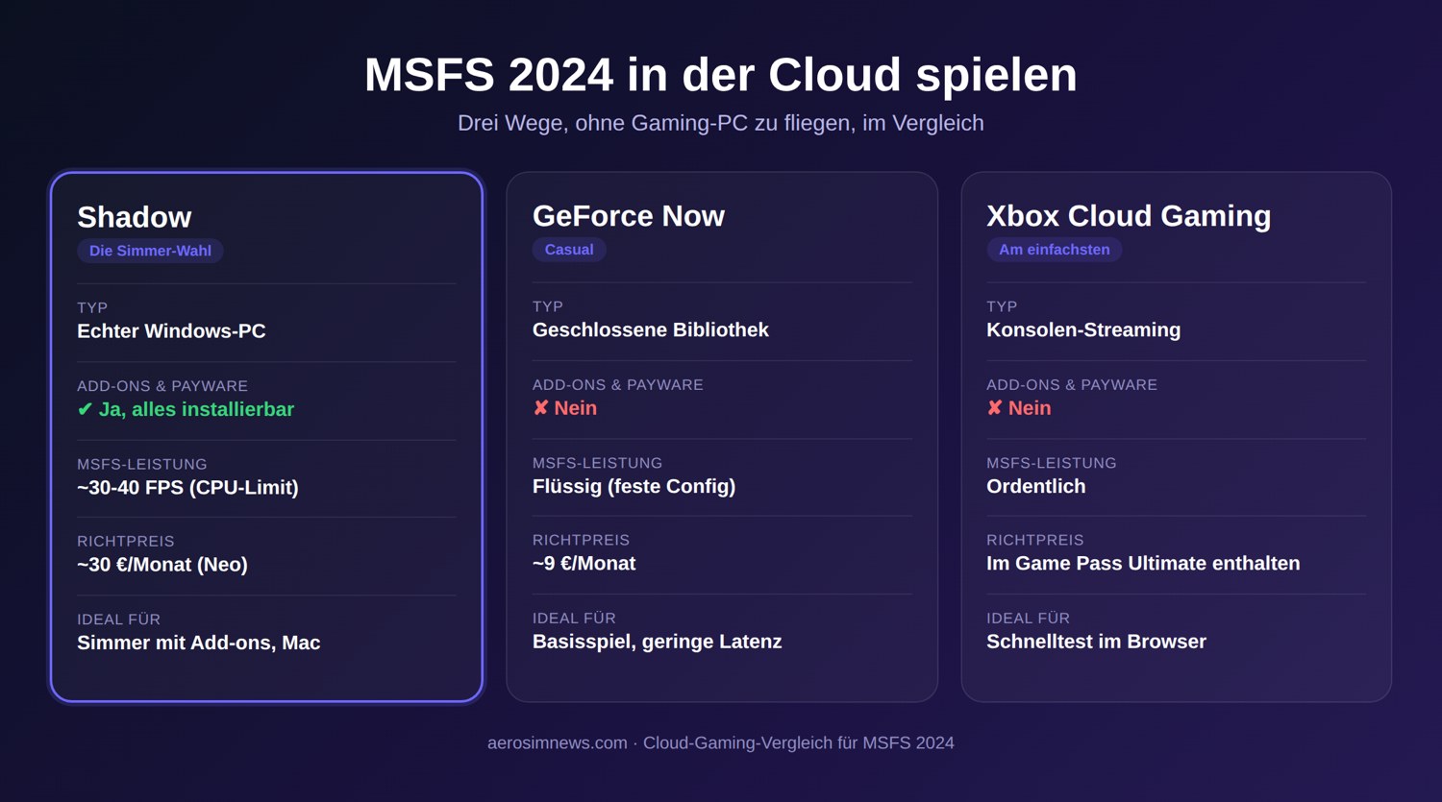Click the red X icon in GeForce Now card
Screen dimensions: 1442x802
coord(540,408)
